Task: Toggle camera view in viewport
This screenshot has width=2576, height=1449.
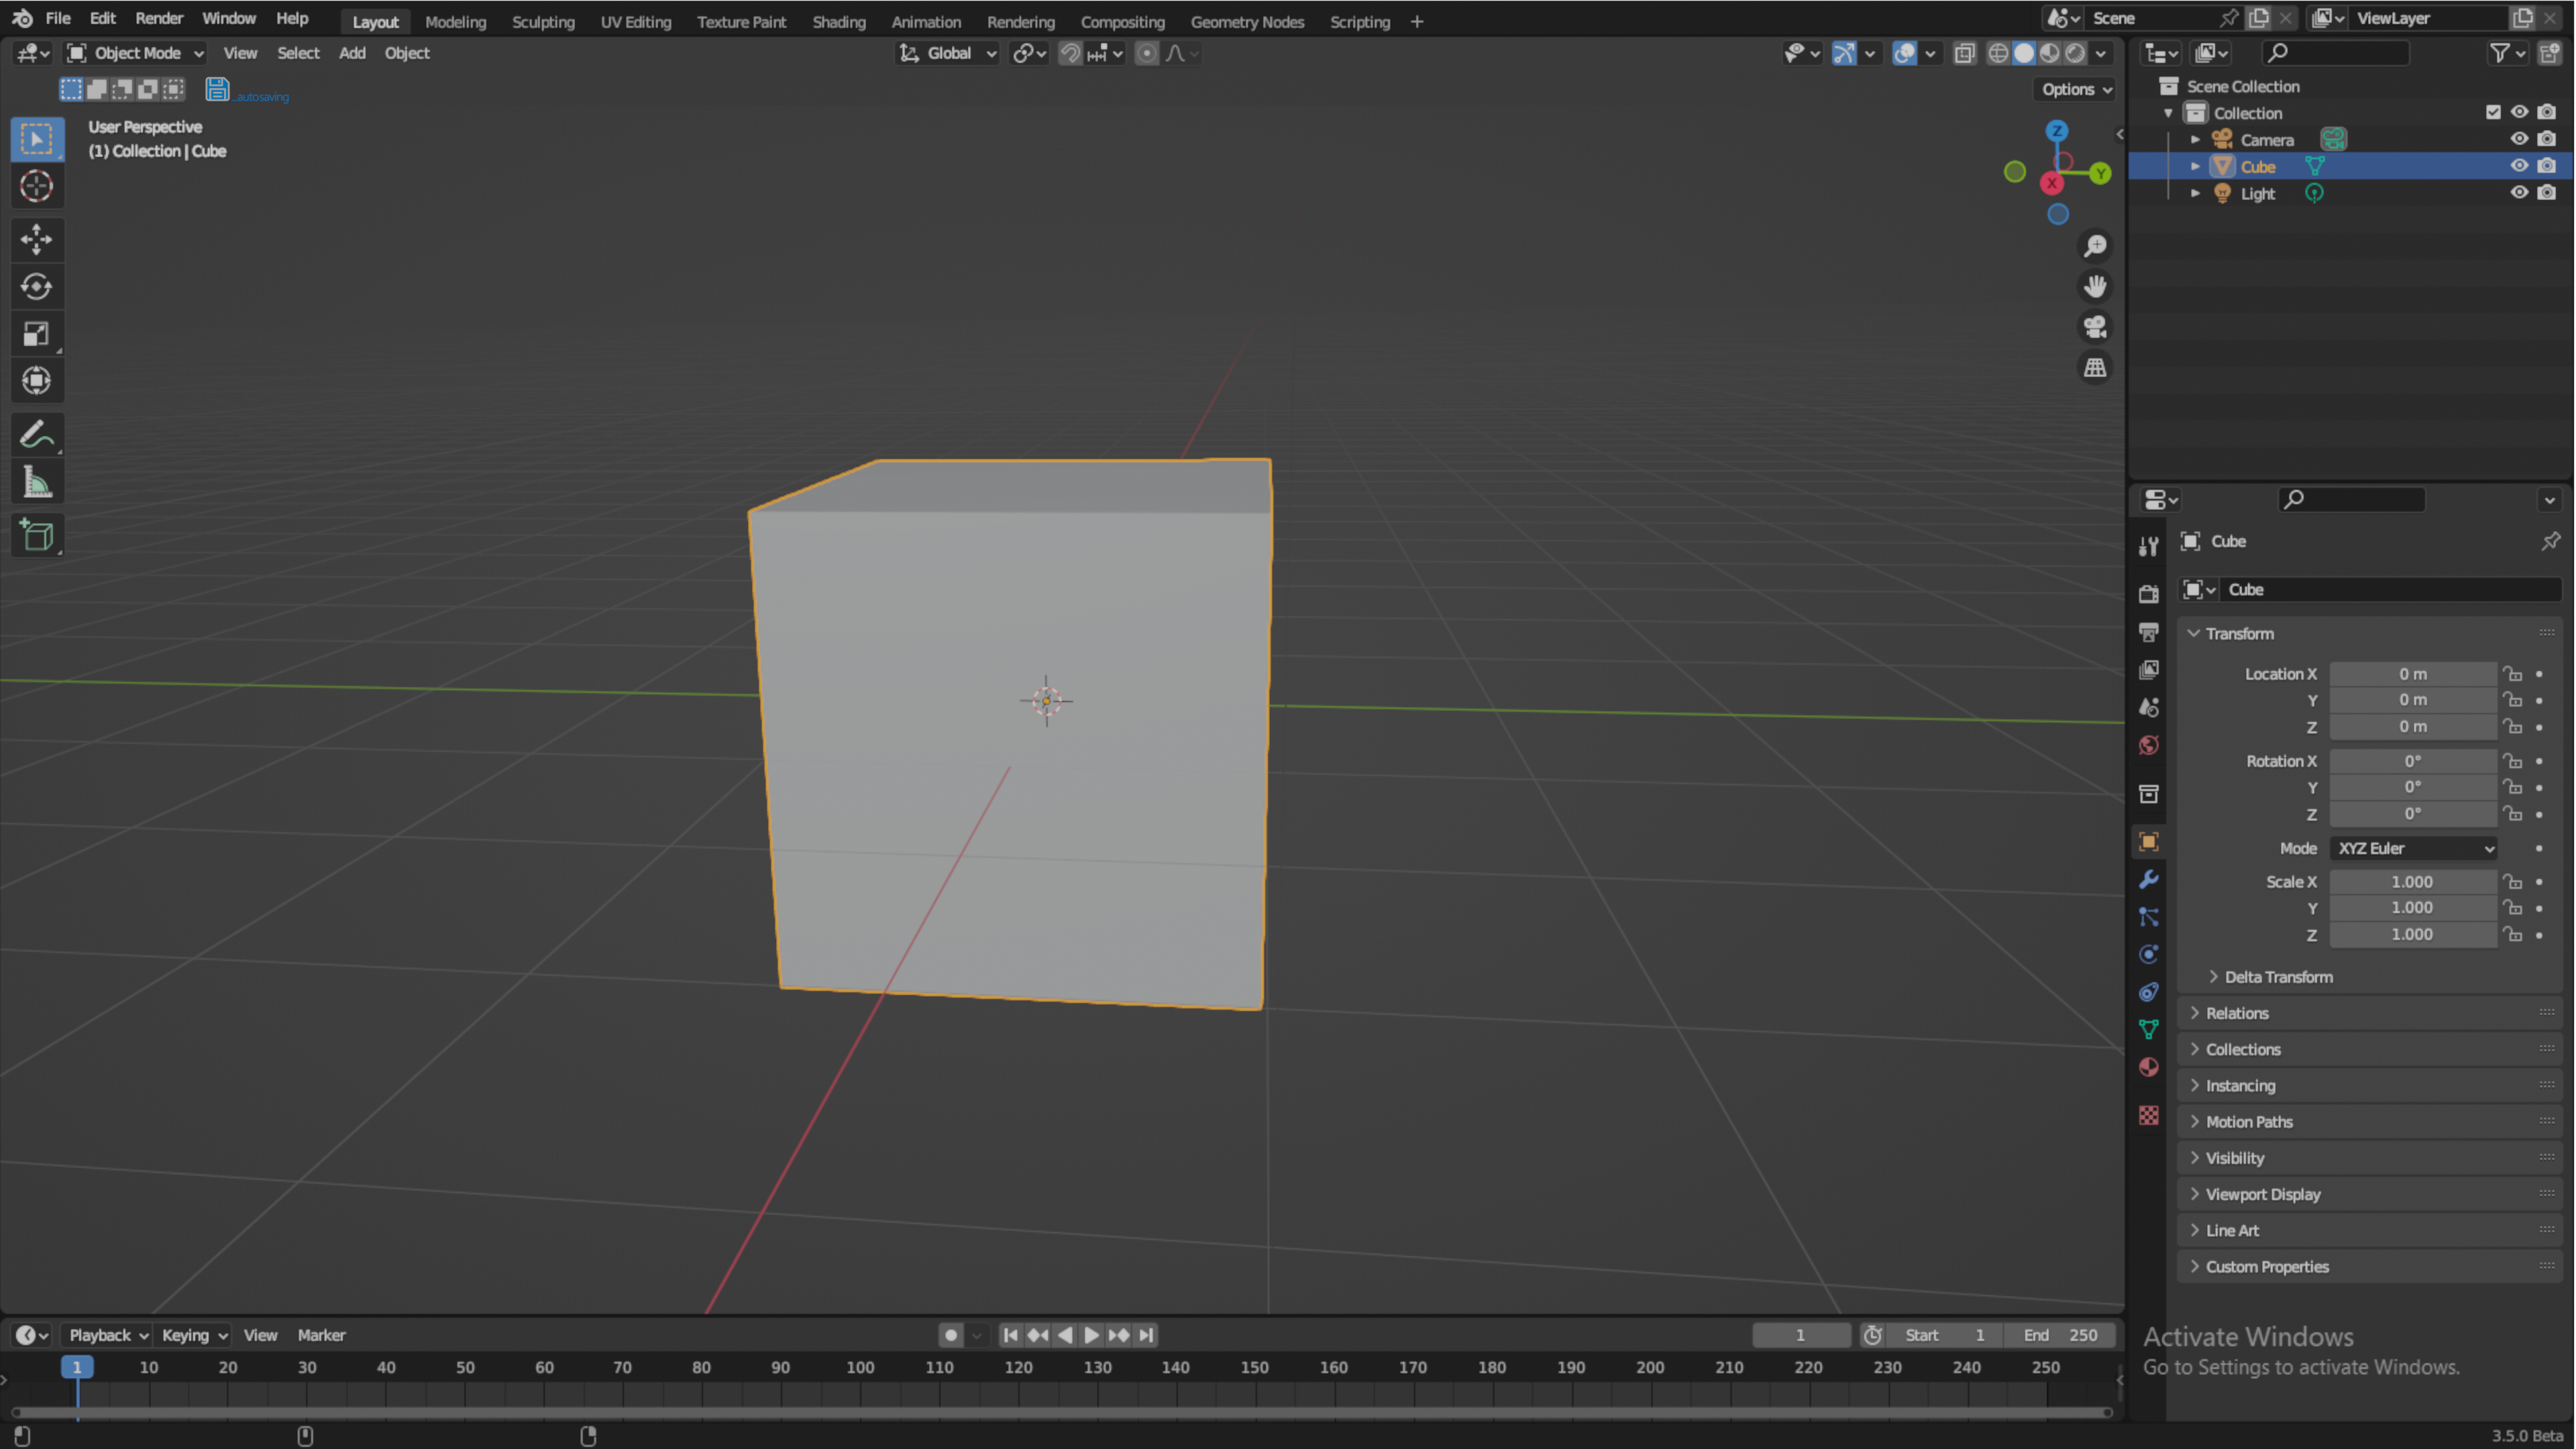Action: point(2095,327)
